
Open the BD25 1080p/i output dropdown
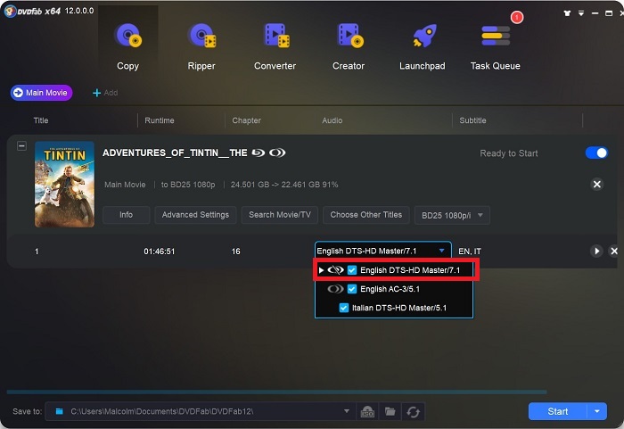452,215
